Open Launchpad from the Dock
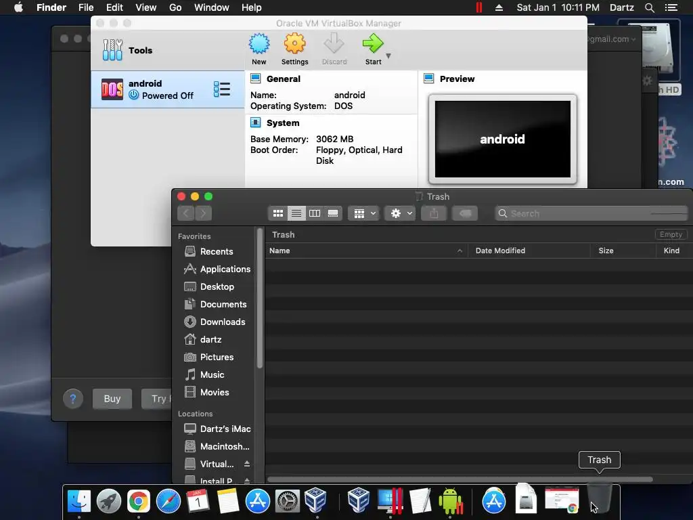The height and width of the screenshot is (520, 693). tap(109, 502)
